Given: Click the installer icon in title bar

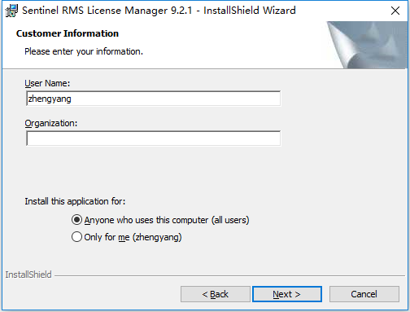Looking at the screenshot, I should coord(11,11).
